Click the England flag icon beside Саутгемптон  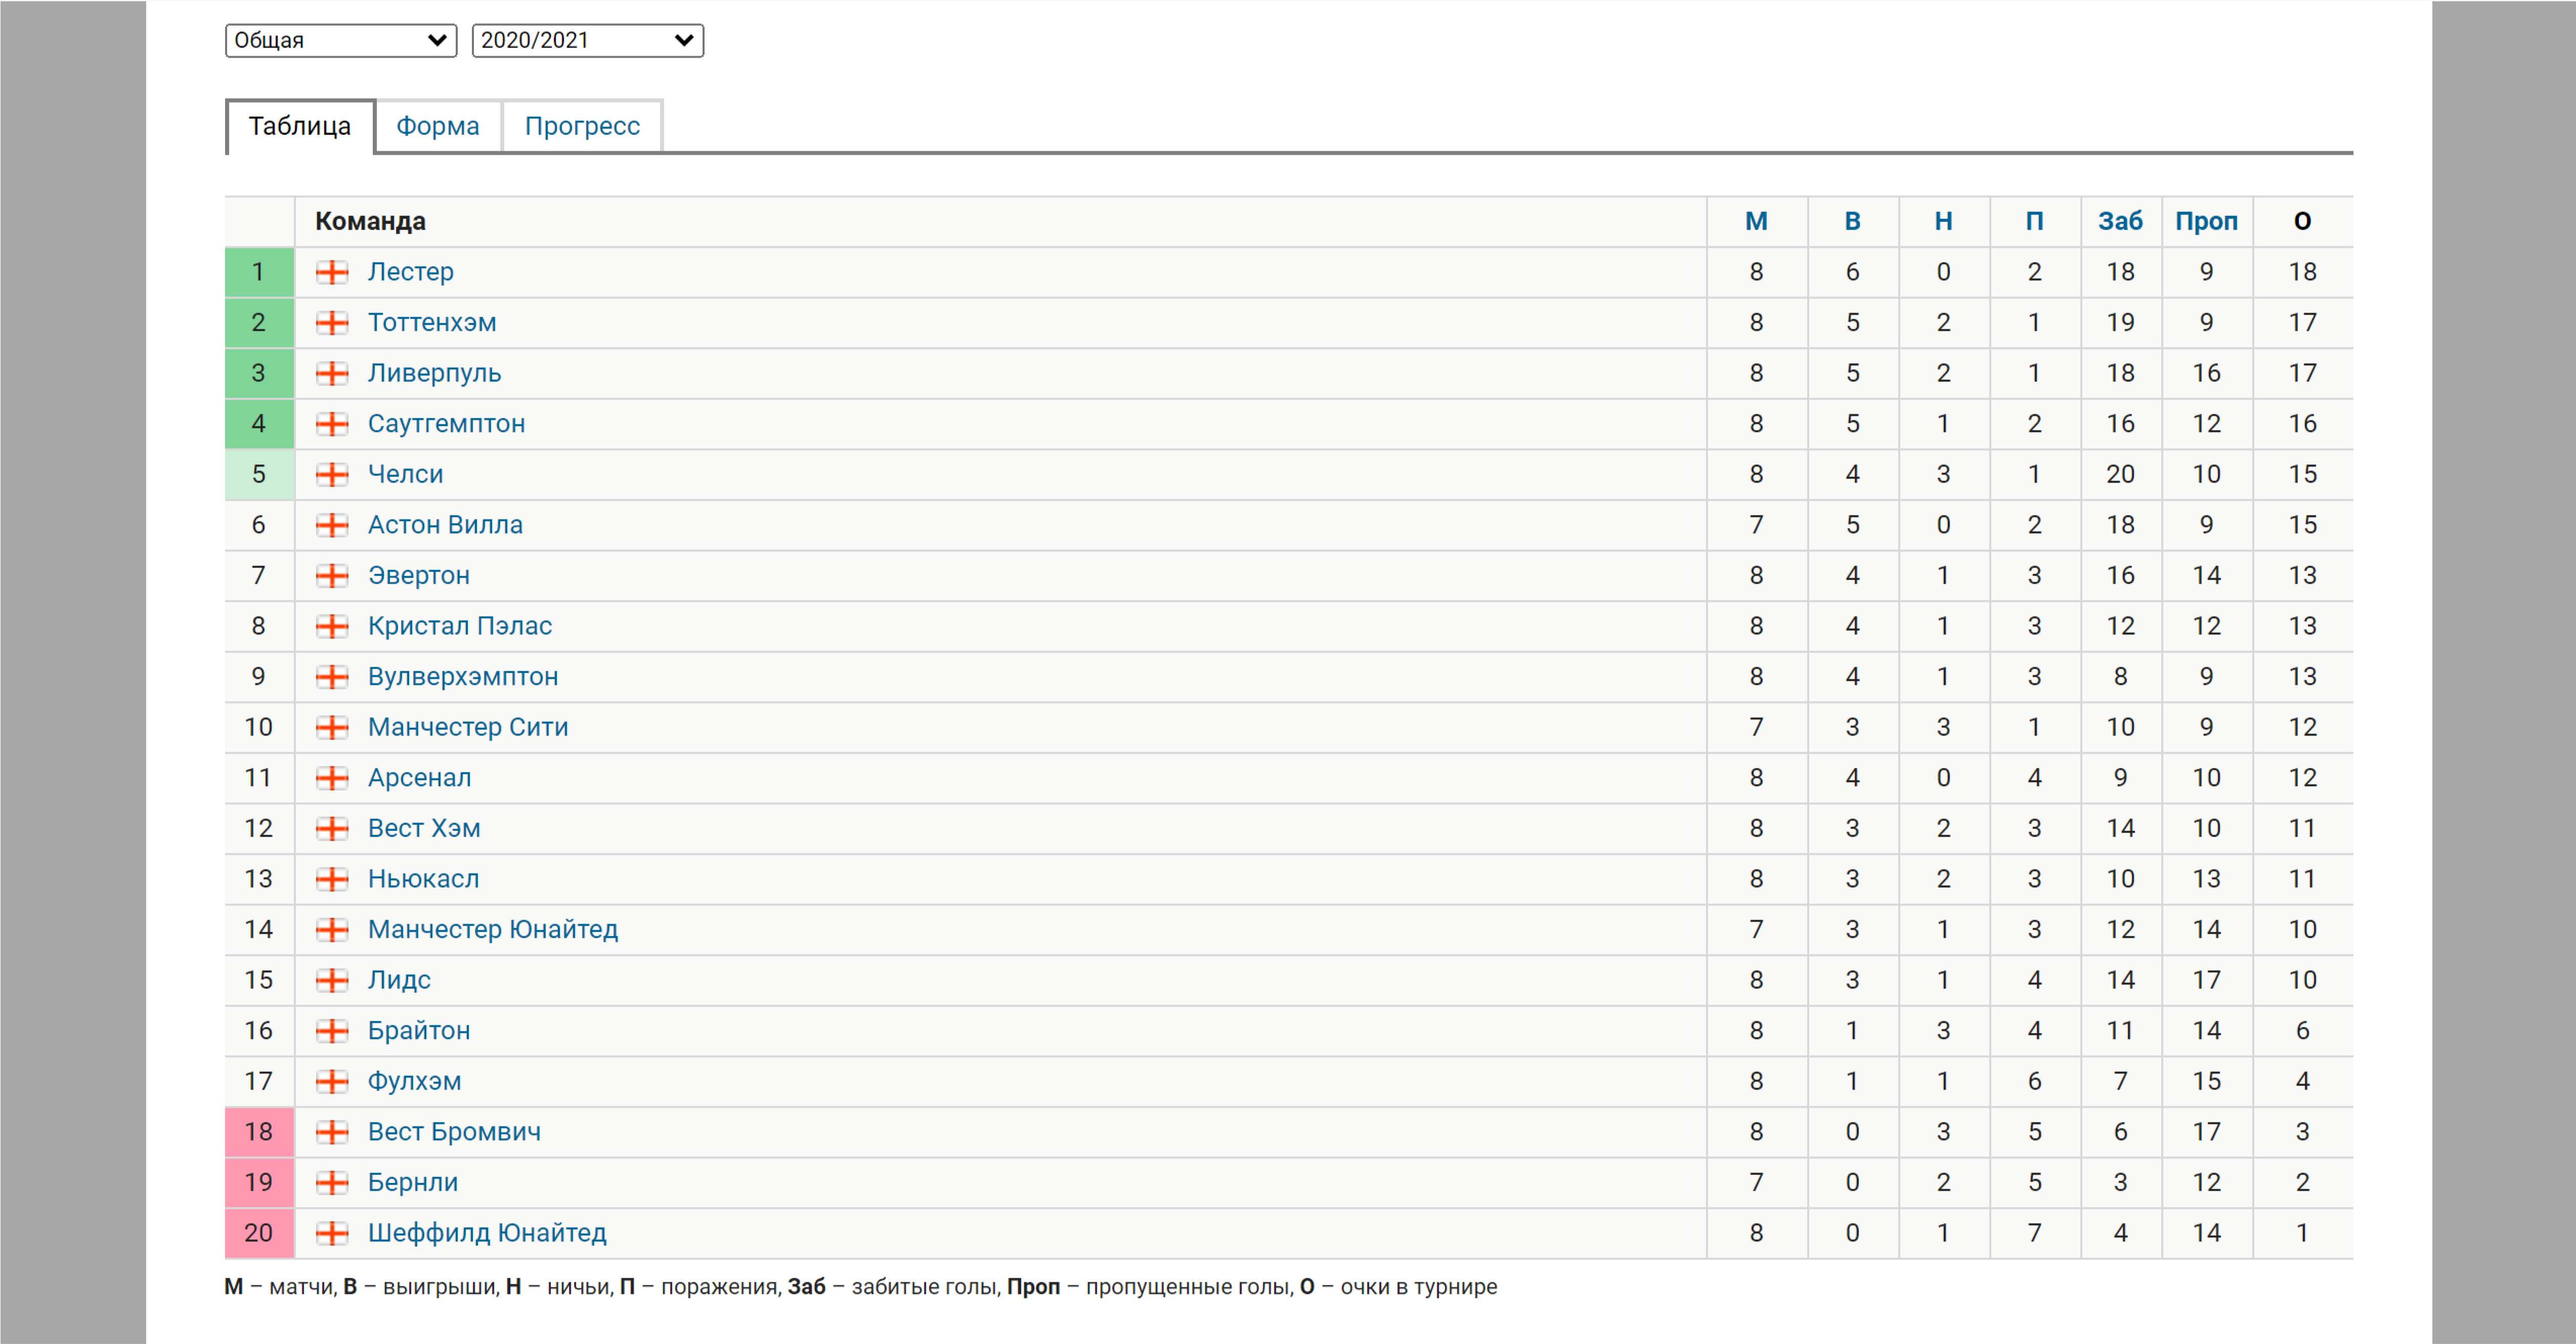pos(332,424)
